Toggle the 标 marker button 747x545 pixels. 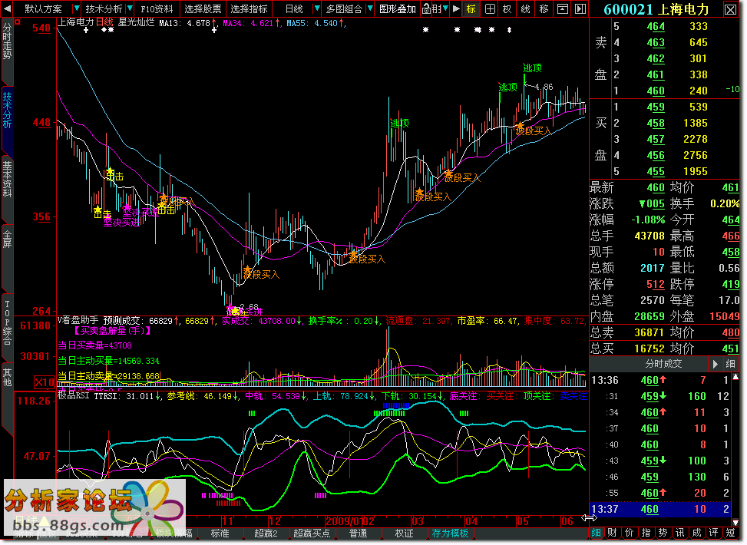pos(471,8)
